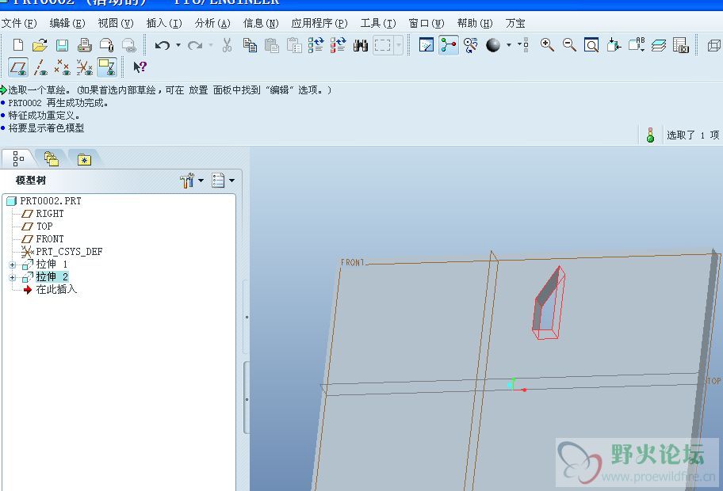Screen dimensions: 723x491
Task: Toggle coordinate systems display
Action: (85, 67)
